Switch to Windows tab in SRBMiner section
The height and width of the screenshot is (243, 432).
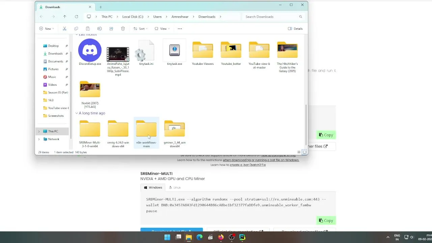point(153,187)
